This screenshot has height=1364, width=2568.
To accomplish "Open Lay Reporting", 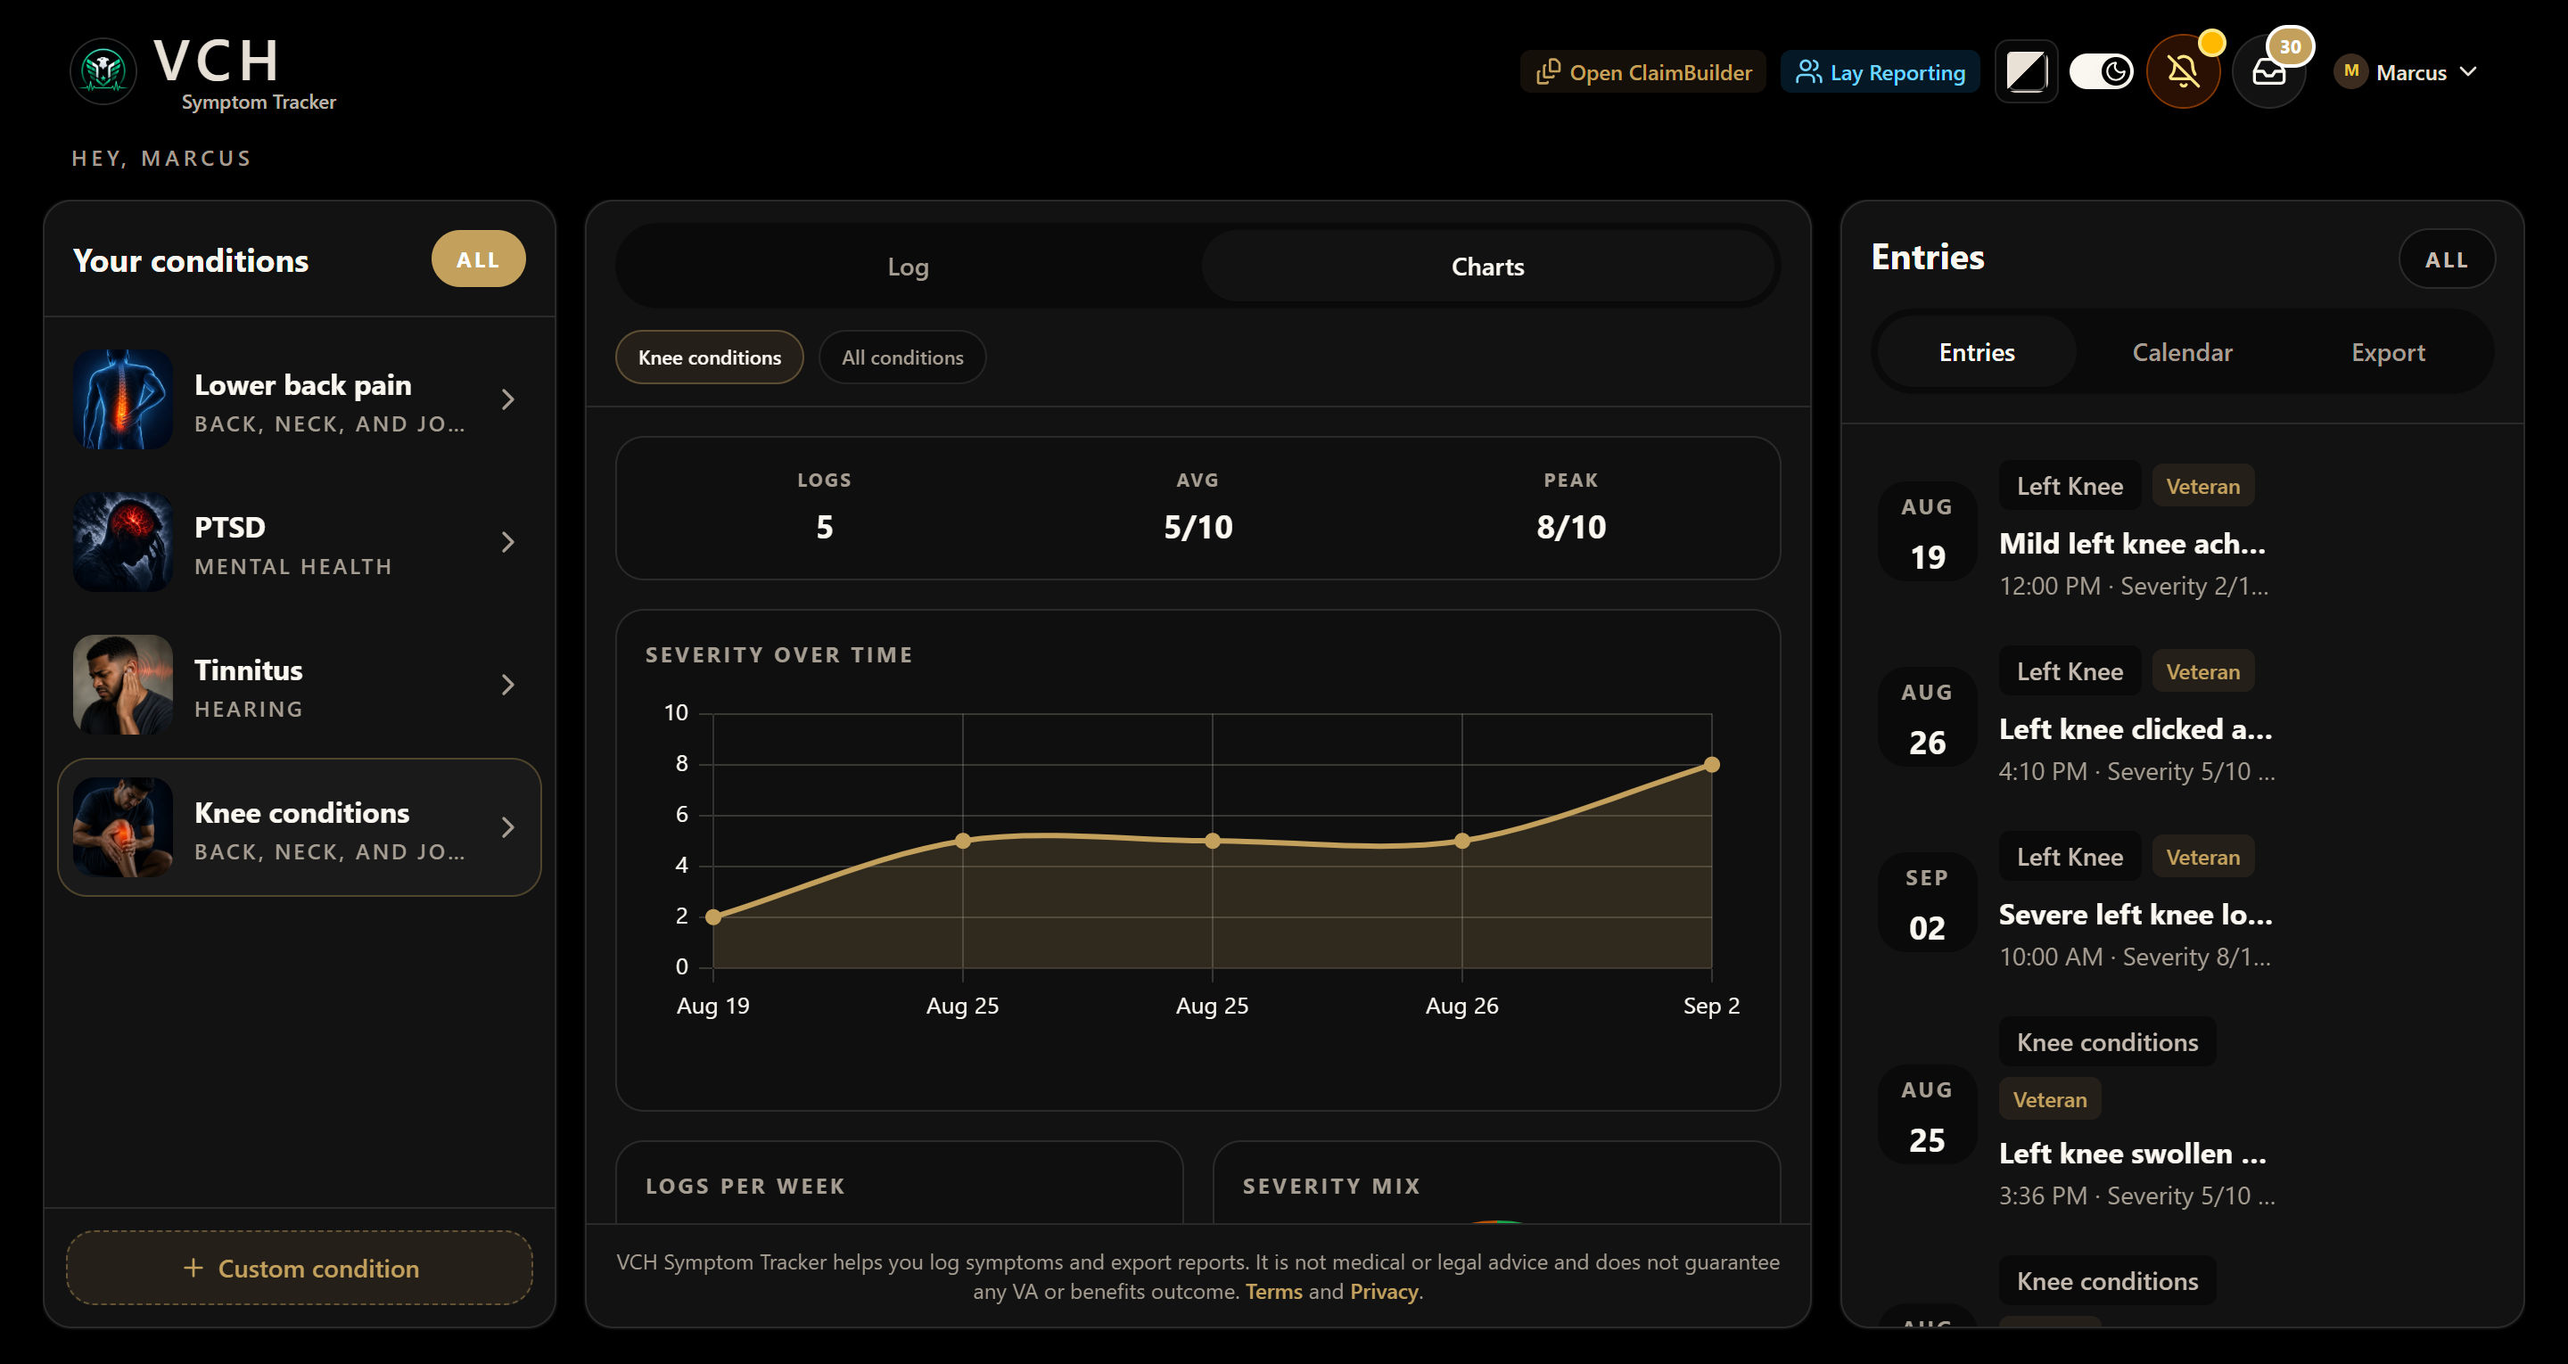I will tap(1879, 72).
